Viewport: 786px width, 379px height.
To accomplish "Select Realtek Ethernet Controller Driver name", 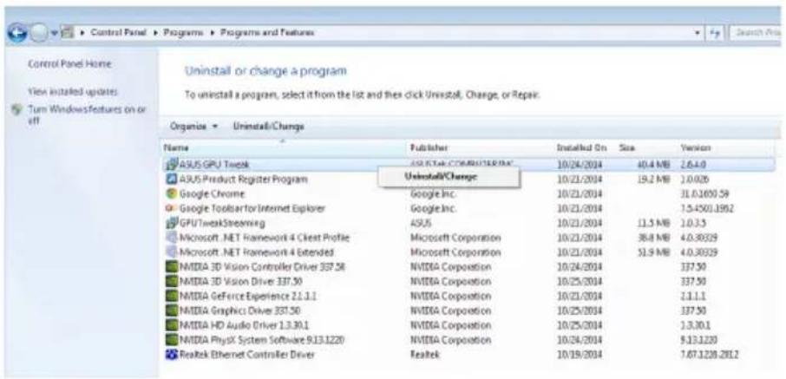I will click(247, 355).
